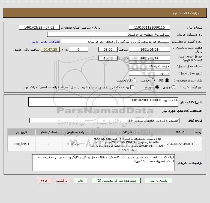
Task: Click the deadline time 08:00 field
Action: pos(108,49)
